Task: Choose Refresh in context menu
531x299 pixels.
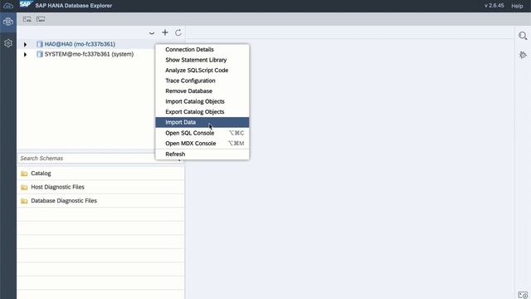Action: pyautogui.click(x=202, y=154)
